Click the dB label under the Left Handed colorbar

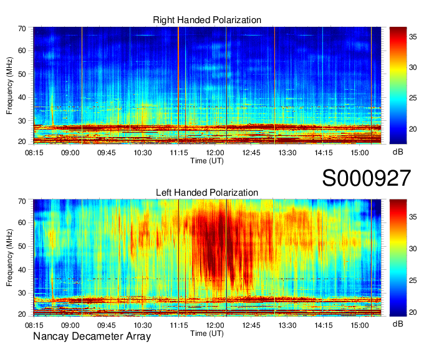[398, 323]
